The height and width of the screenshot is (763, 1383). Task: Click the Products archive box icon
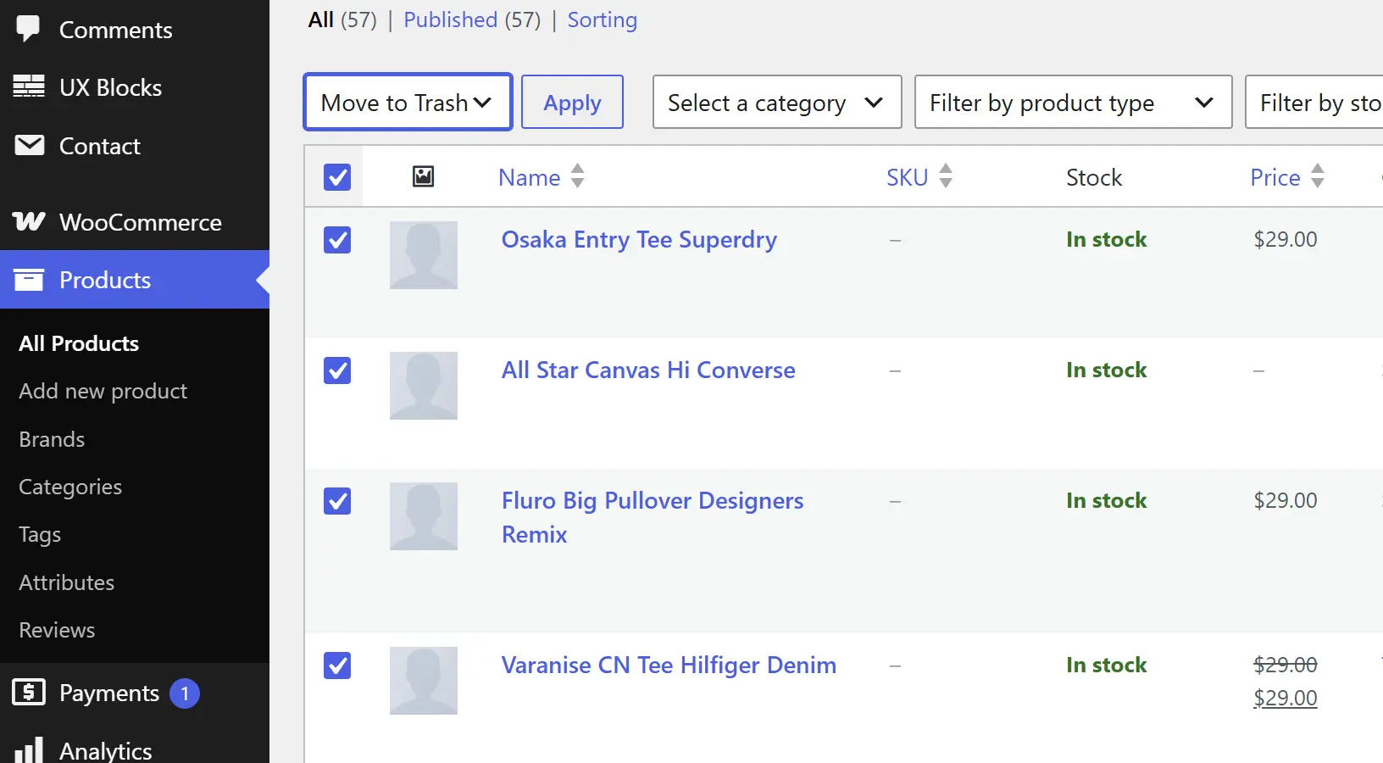(29, 280)
